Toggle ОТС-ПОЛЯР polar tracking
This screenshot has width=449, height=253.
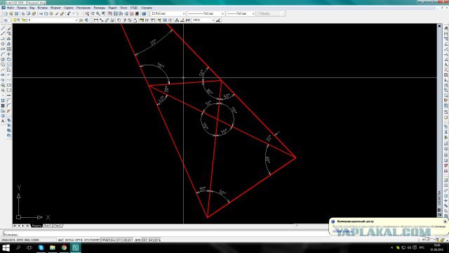91,240
